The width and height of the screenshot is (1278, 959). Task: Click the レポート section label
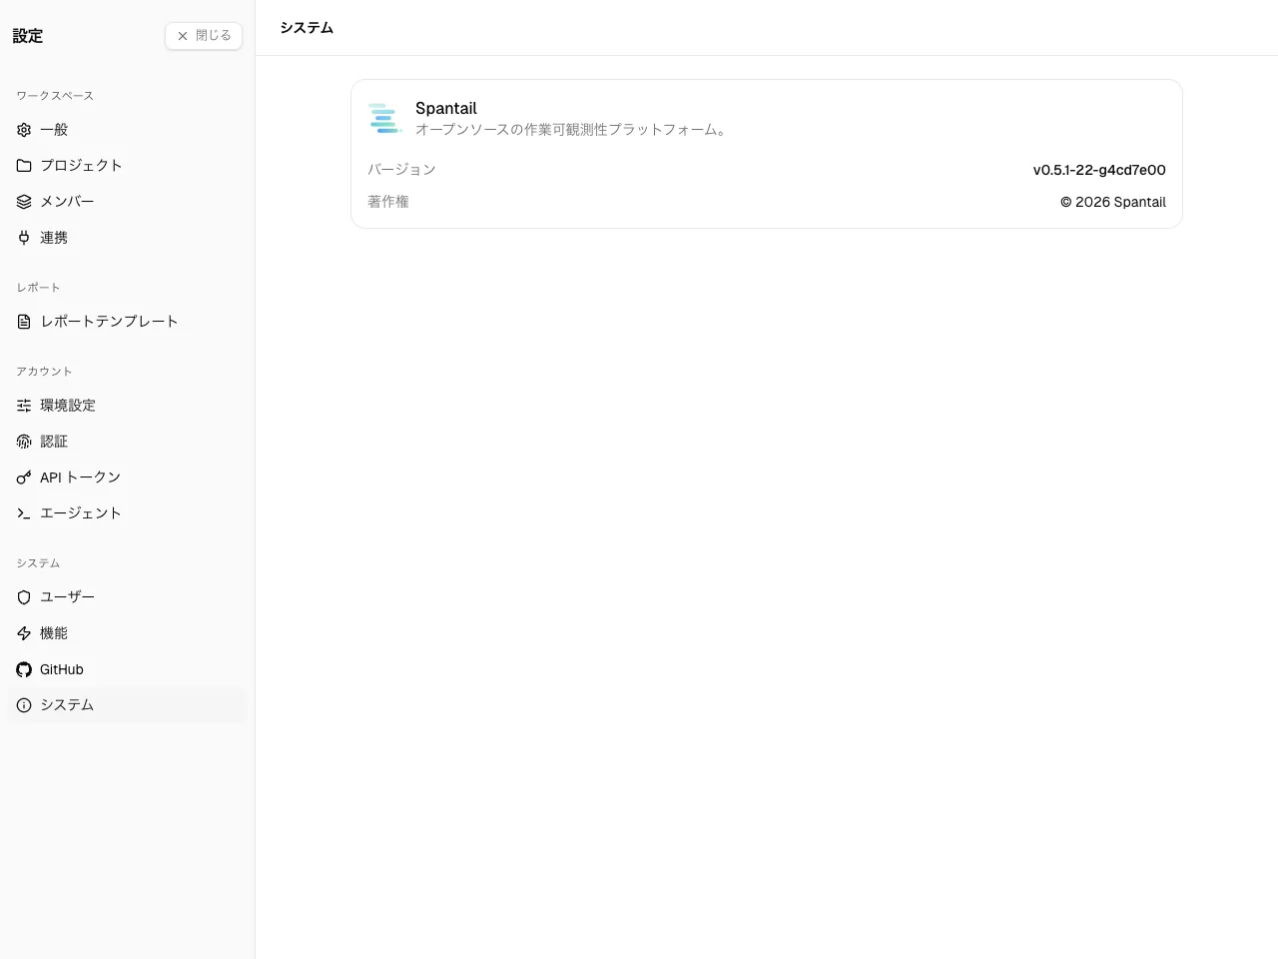click(38, 288)
